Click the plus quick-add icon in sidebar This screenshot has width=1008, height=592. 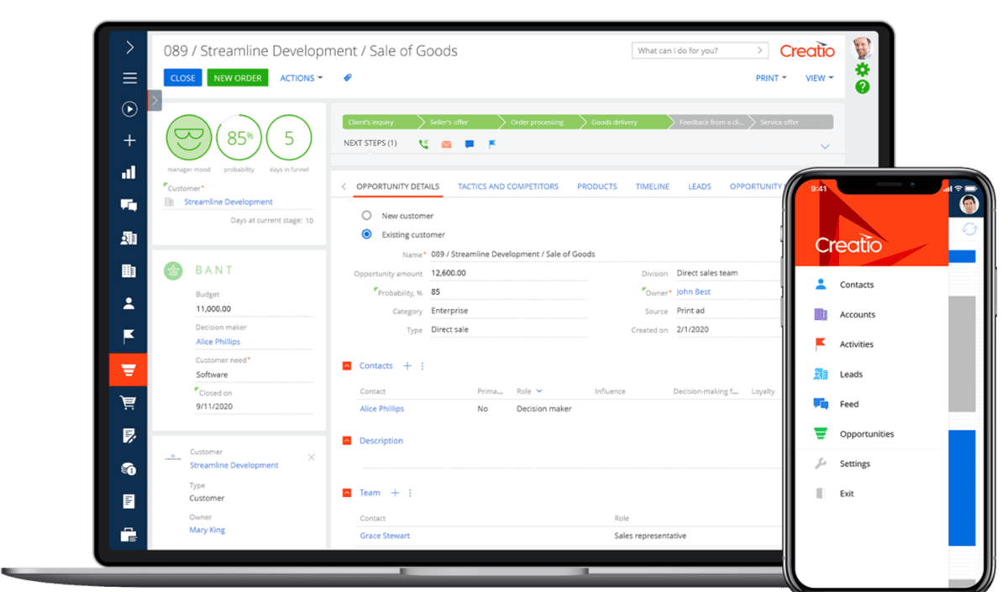[x=129, y=140]
